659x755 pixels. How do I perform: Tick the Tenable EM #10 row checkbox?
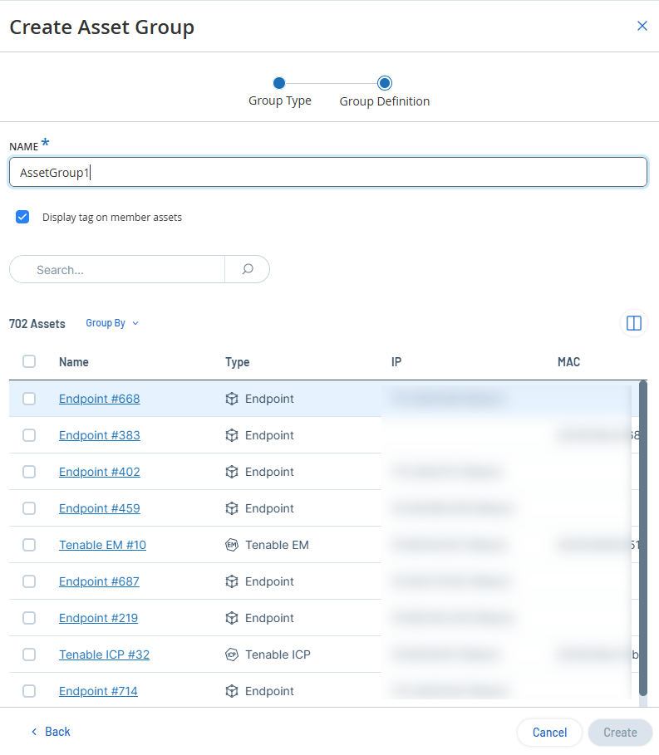[x=29, y=545]
